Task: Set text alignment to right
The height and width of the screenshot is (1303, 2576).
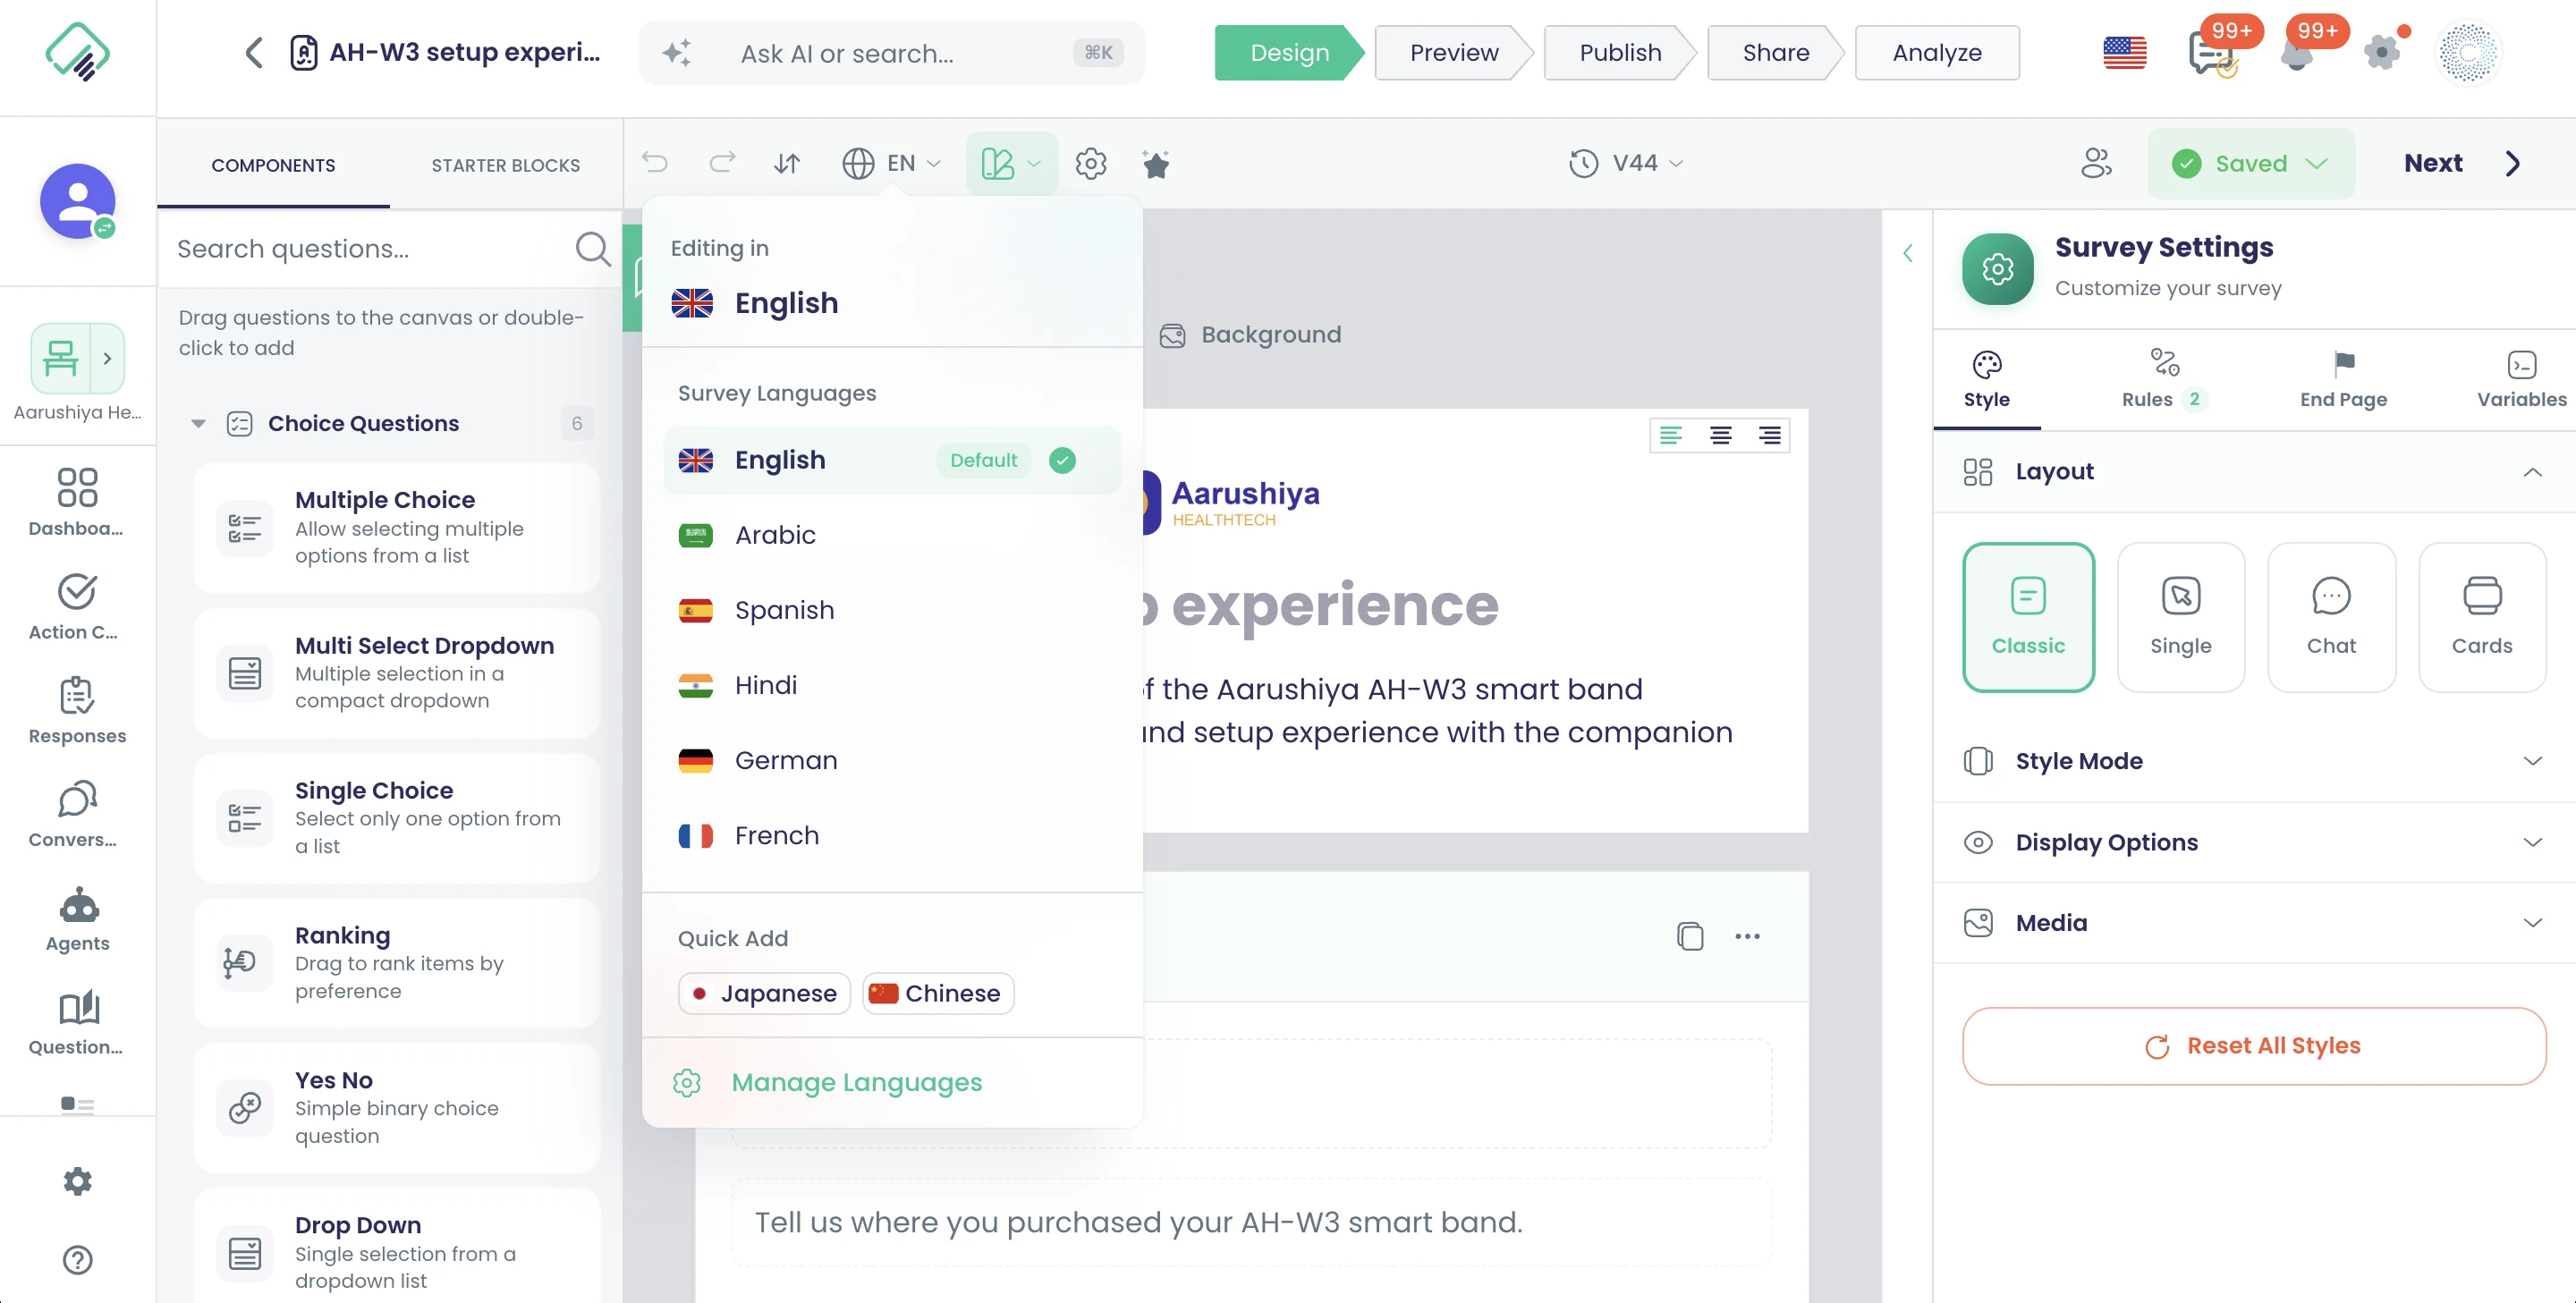Action: click(1769, 435)
